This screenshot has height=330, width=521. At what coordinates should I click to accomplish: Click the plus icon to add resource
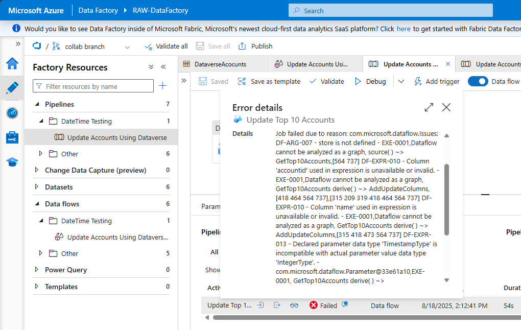[x=163, y=86]
